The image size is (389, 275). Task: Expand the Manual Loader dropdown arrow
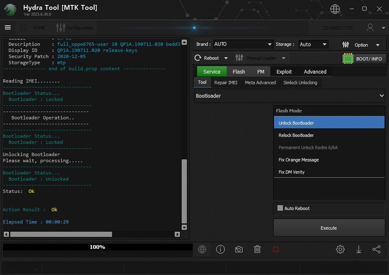tap(284, 58)
